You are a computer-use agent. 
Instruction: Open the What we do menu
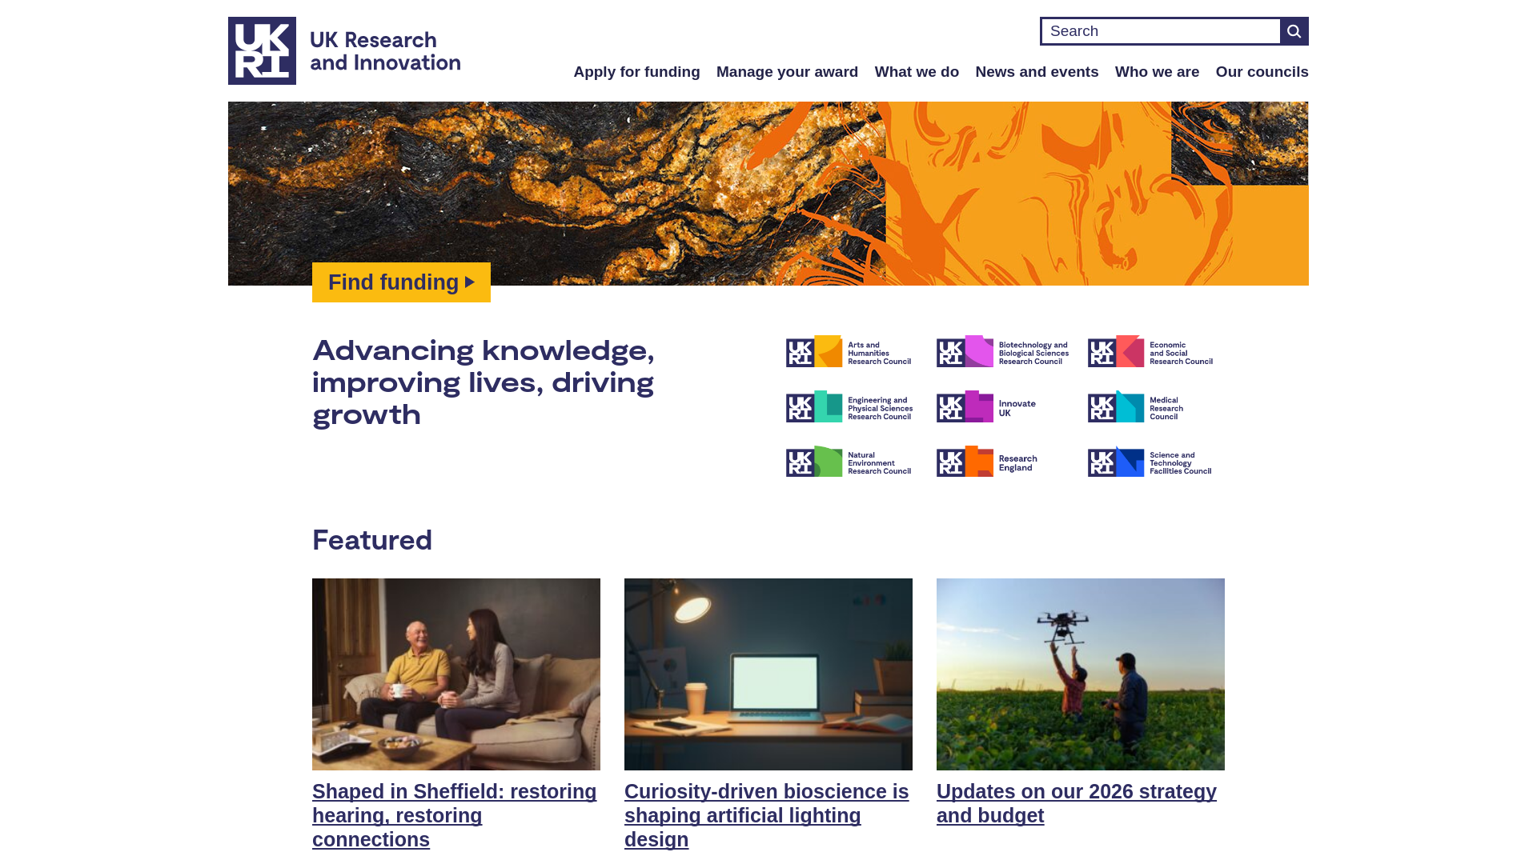[x=917, y=72]
